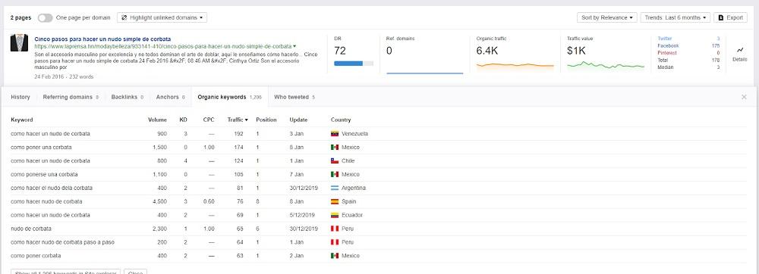Click the Export button
Image resolution: width=759 pixels, height=274 pixels.
[730, 18]
